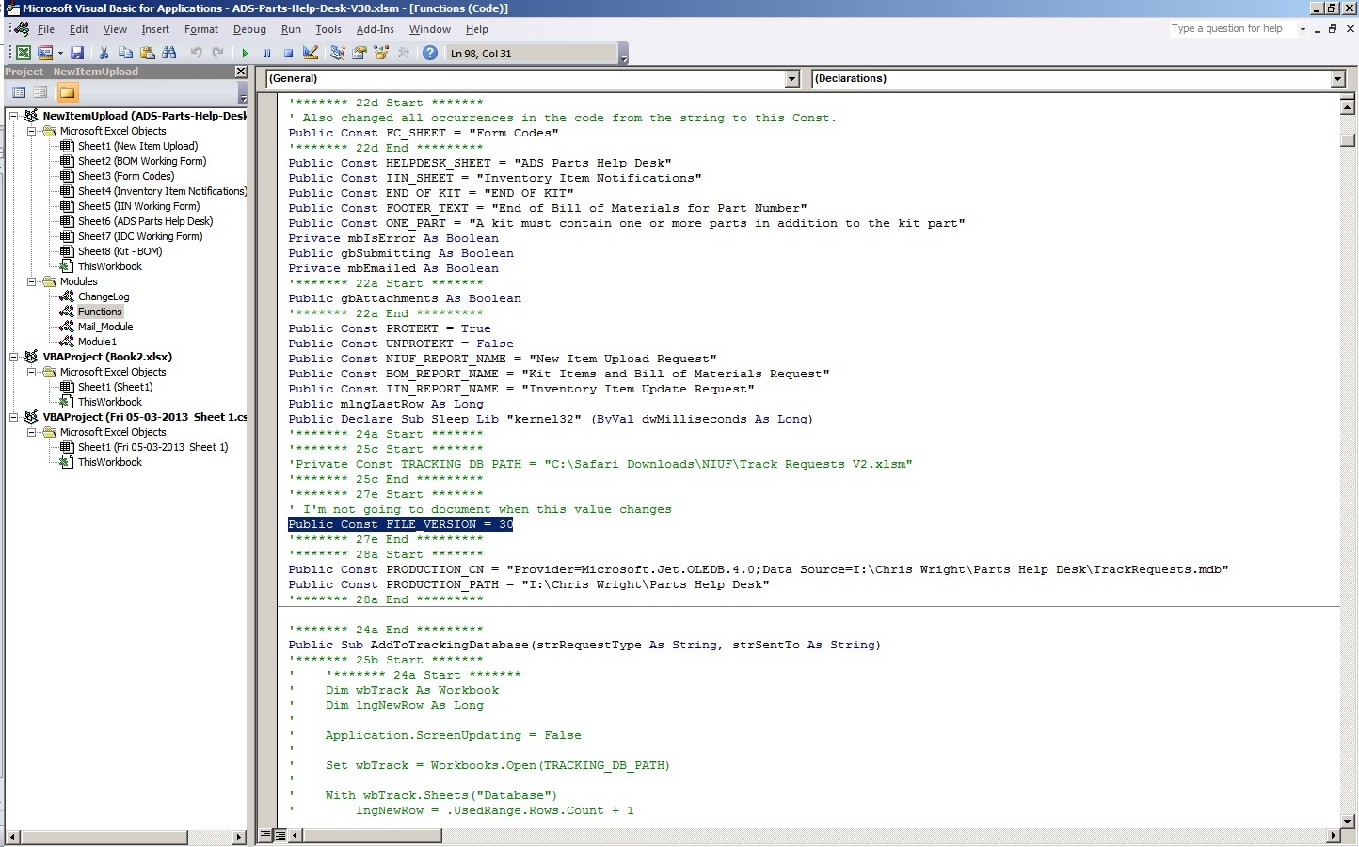Screen dimensions: 1359x847
Task: Click the View Microsoft Excel icon
Action: pos(24,54)
